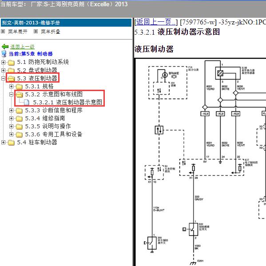Click the 5.3.2.1 液压制动器示意图 page heading
Image resolution: width=266 pixels, height=266 pixels.
[177, 32]
